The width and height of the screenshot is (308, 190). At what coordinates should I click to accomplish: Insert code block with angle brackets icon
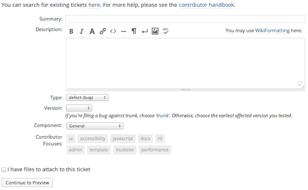pos(113,31)
